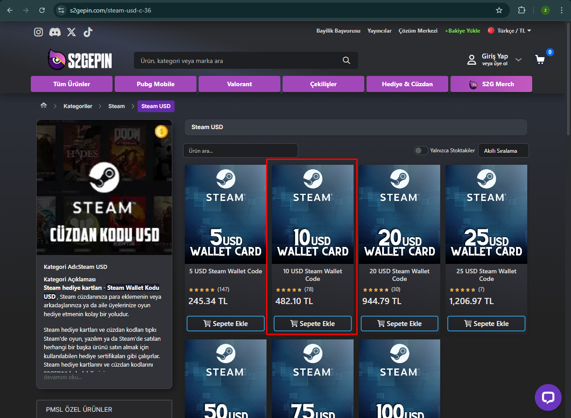Open the Türkçe / TL language dropdown
This screenshot has height=418, width=571.
click(509, 30)
